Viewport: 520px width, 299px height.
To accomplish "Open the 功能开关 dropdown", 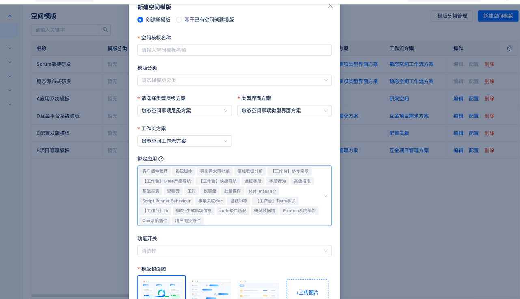I will point(234,251).
